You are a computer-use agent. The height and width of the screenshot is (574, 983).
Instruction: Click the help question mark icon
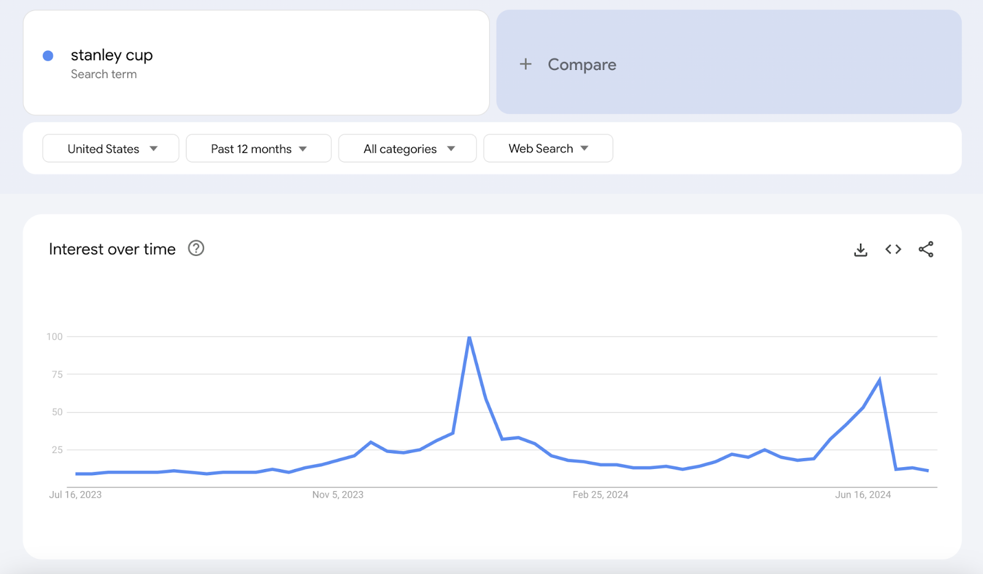pyautogui.click(x=195, y=248)
